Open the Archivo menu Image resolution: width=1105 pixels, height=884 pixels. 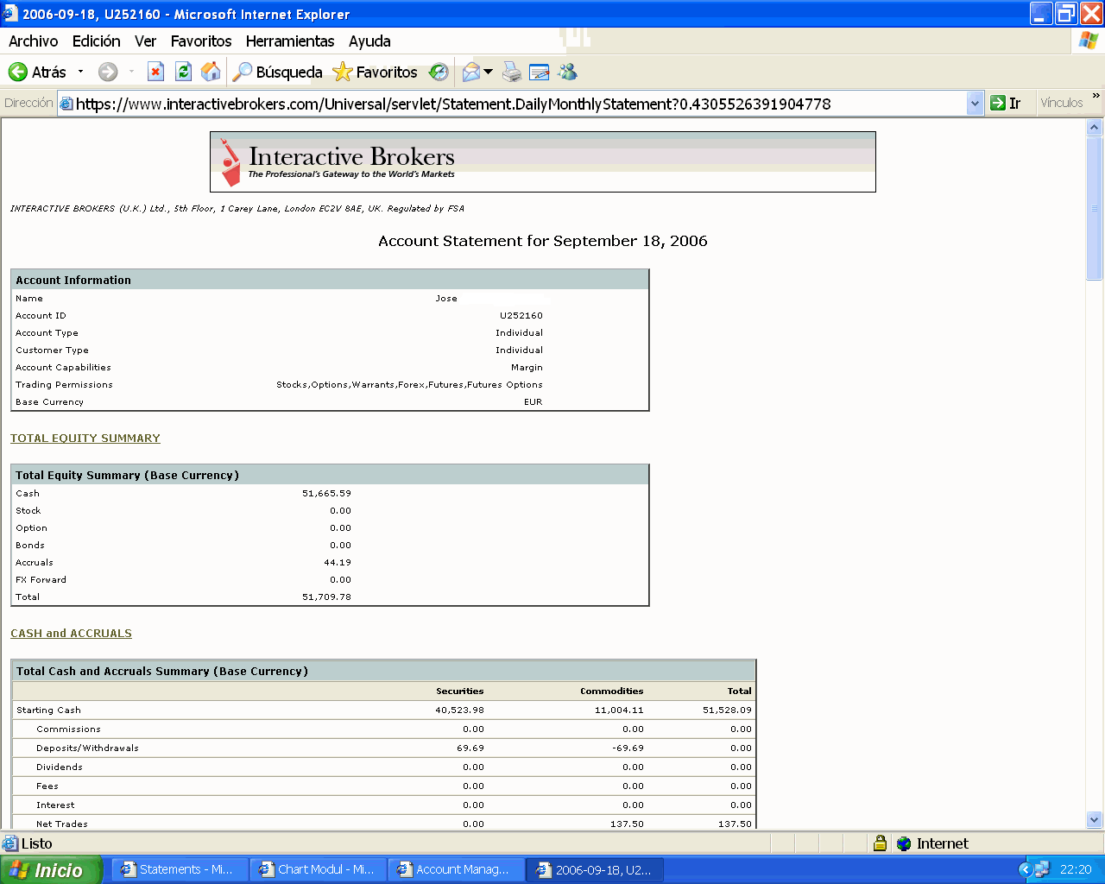(x=34, y=41)
